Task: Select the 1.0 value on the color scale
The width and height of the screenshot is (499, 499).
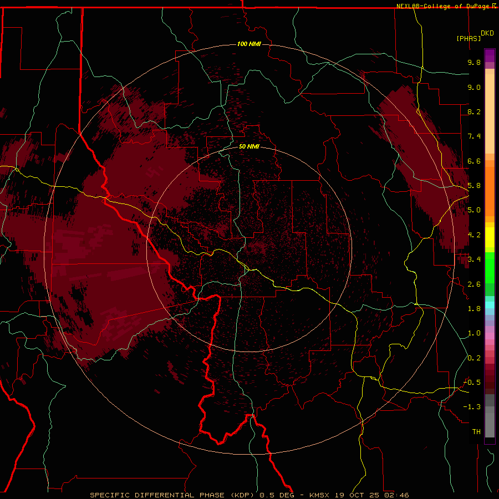Action: (474, 333)
